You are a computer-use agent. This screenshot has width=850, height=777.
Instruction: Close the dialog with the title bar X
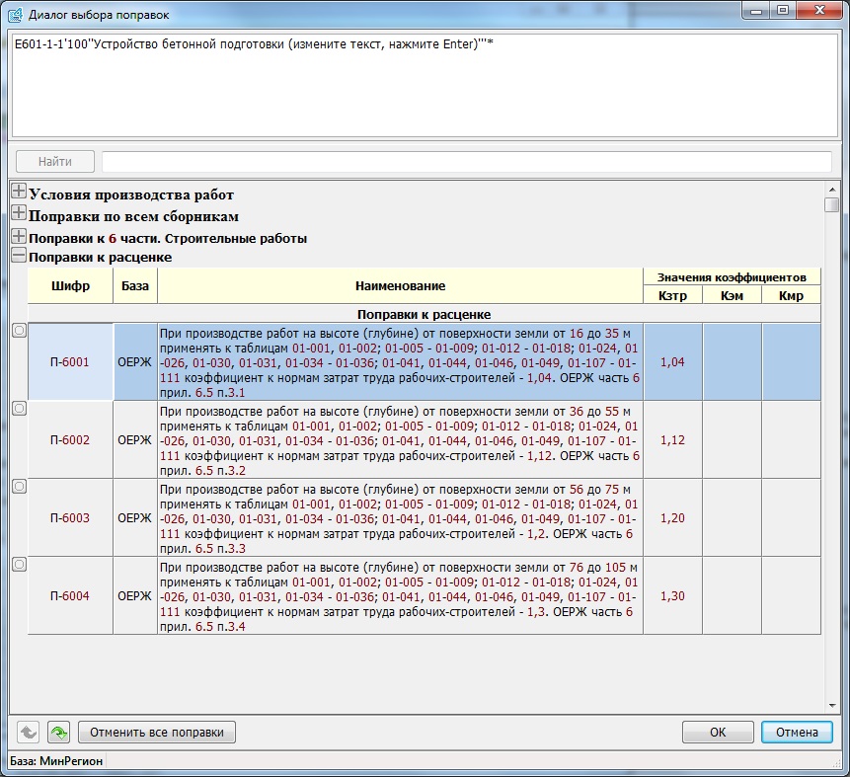point(817,13)
